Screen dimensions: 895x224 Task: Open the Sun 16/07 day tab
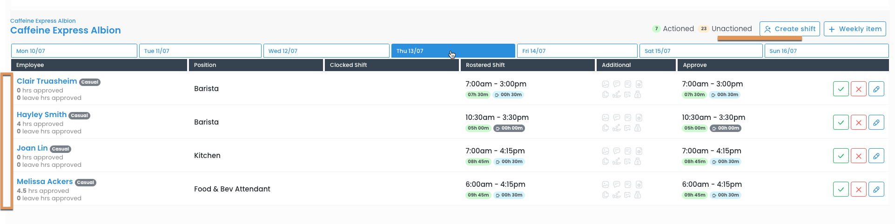(826, 51)
